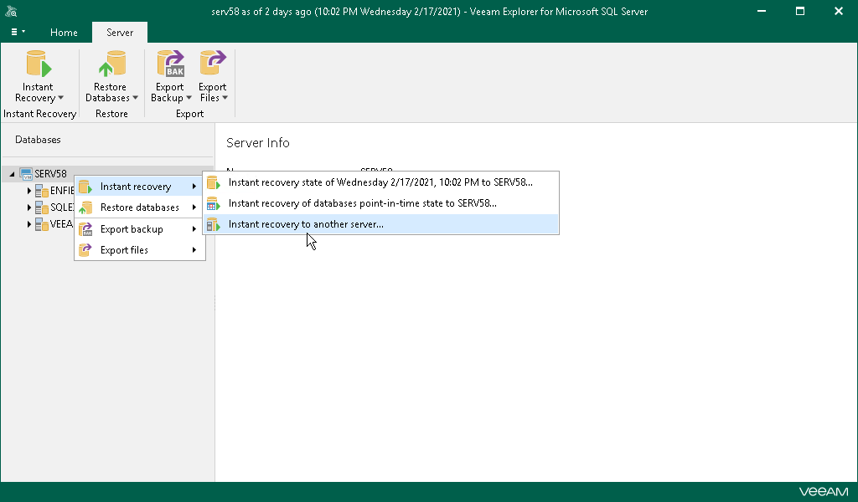Viewport: 858px width, 502px height.
Task: Click icon beside point-in-time state recovery option
Action: point(214,203)
